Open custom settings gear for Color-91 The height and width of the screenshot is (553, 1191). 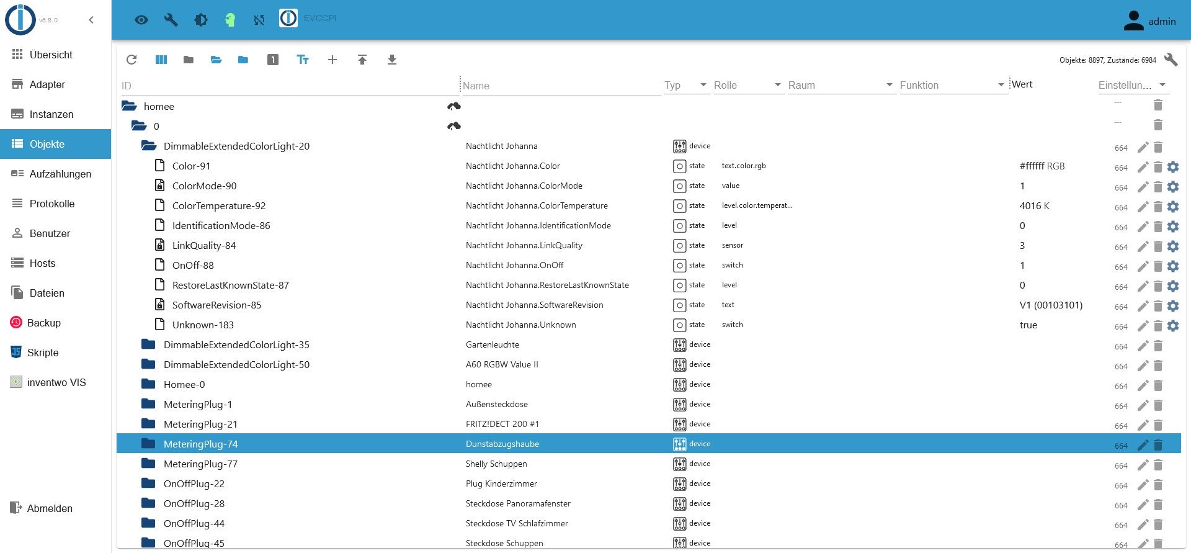(1173, 166)
